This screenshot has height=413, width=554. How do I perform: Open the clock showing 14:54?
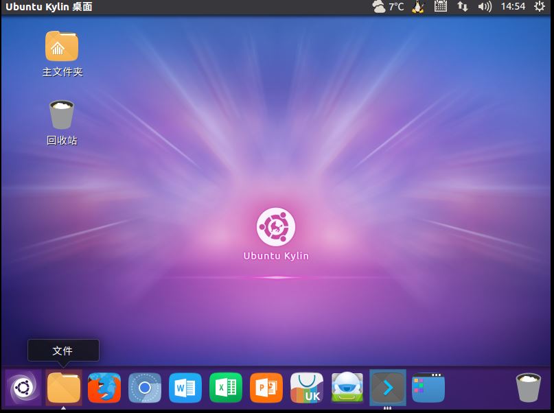point(513,6)
